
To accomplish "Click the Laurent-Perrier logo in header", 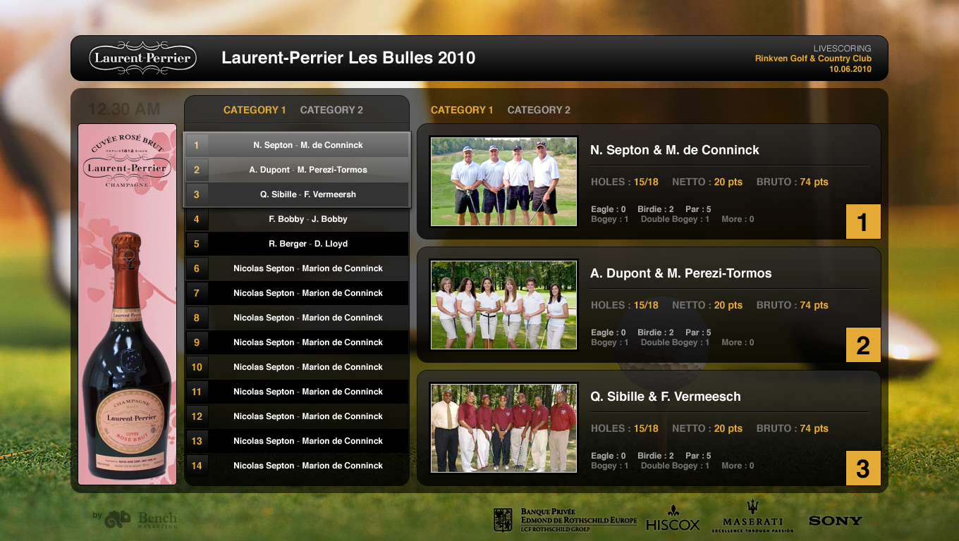I will [143, 58].
